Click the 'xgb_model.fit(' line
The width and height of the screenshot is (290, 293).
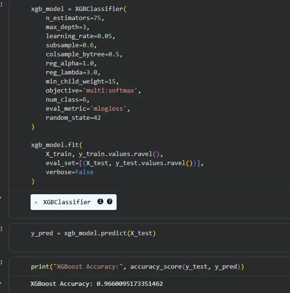pos(56,145)
